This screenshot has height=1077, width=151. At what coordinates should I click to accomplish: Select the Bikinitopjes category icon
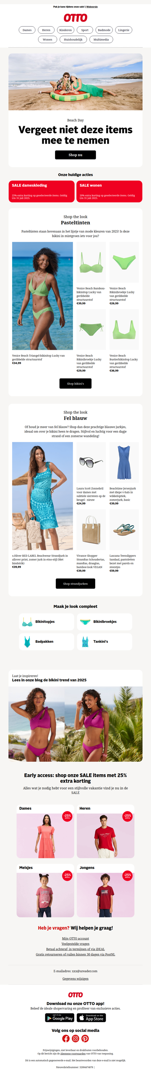tap(28, 622)
